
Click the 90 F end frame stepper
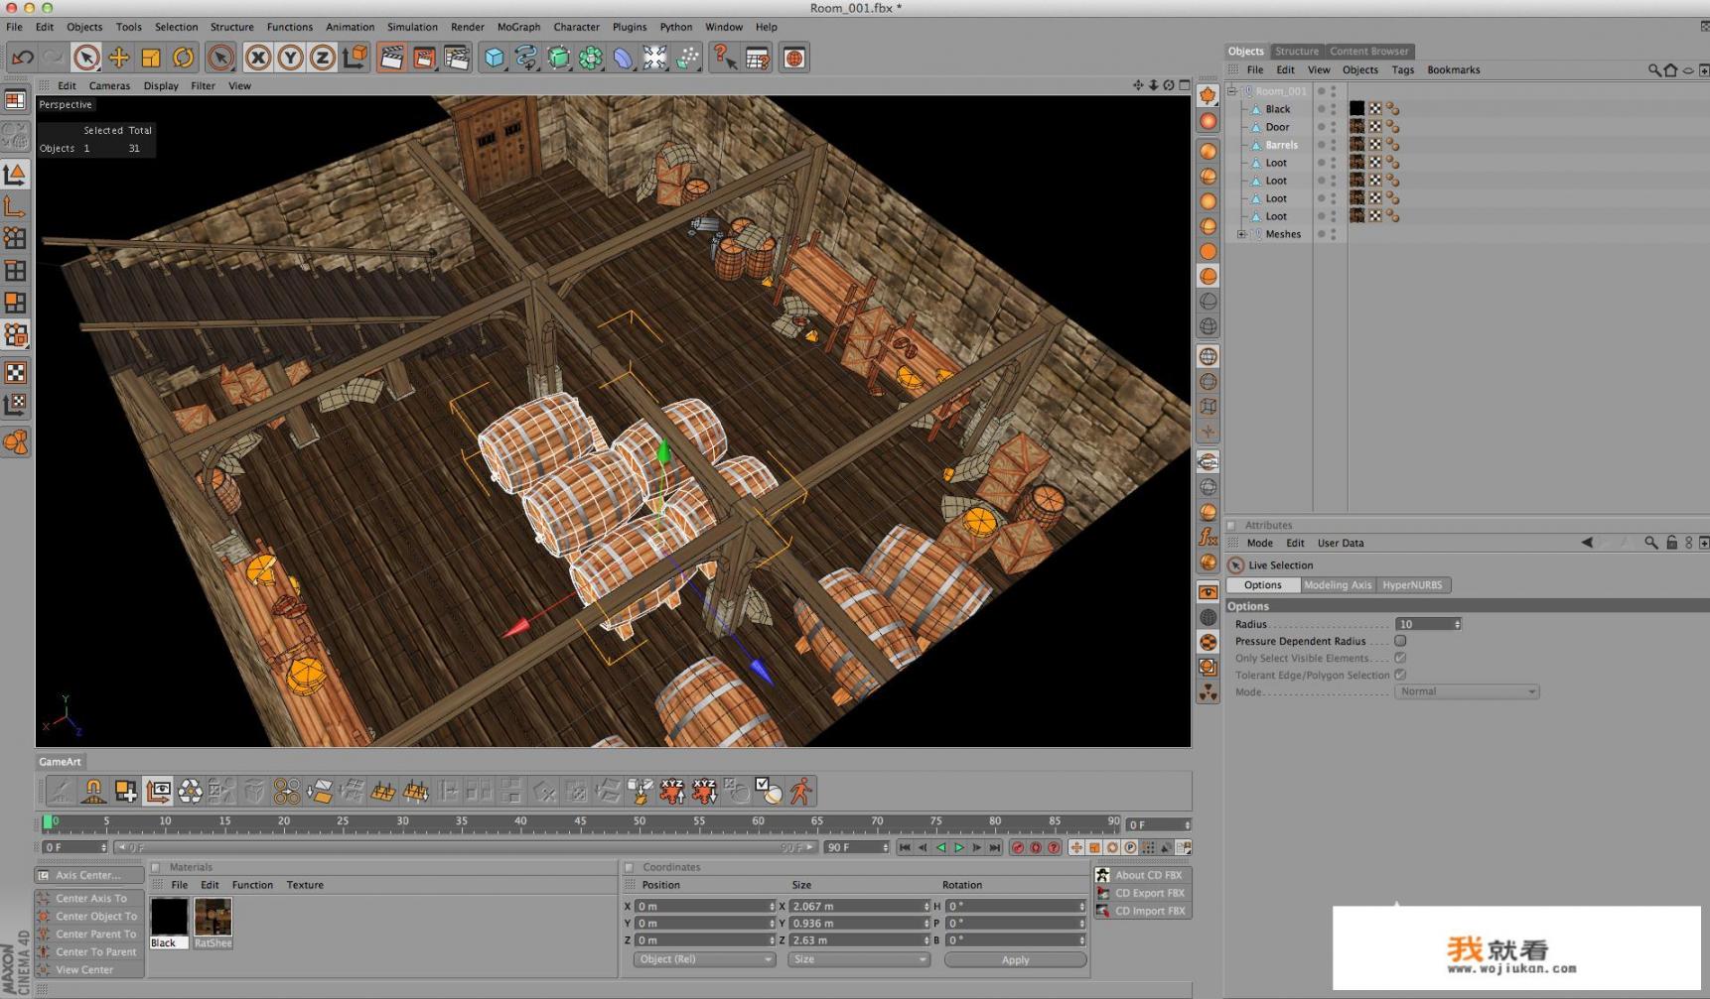click(x=884, y=847)
